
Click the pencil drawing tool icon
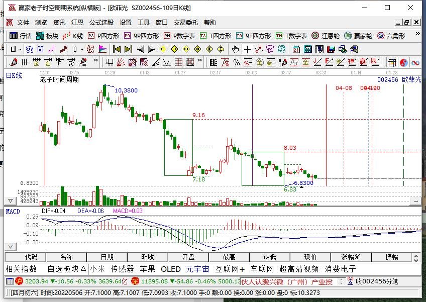click(x=13, y=63)
